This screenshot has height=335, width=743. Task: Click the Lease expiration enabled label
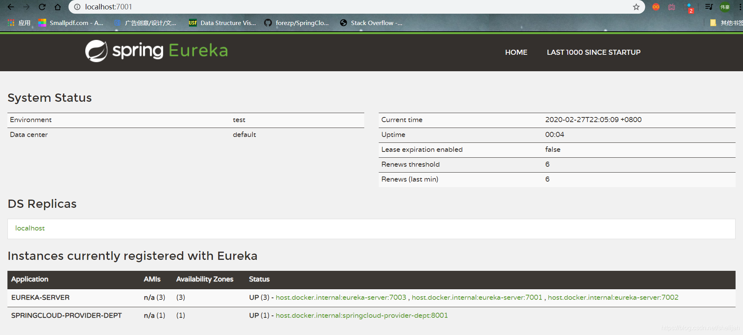[422, 149]
